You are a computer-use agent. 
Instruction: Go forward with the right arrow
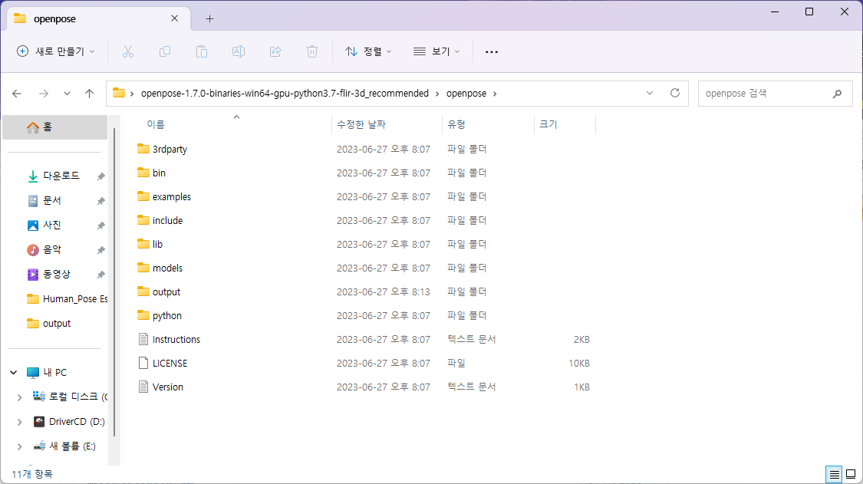tap(44, 94)
